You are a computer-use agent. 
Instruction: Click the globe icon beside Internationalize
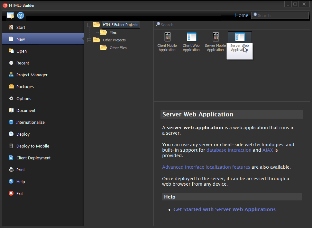point(11,122)
